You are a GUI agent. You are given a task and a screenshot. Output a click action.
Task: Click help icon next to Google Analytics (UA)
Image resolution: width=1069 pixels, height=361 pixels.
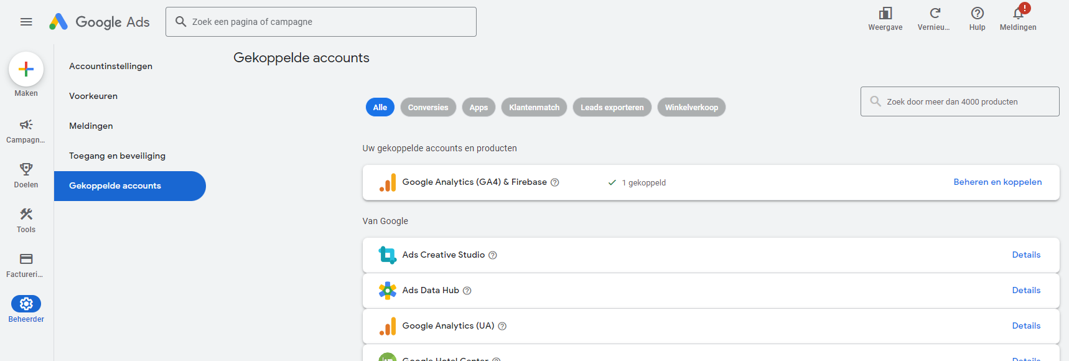coord(502,326)
